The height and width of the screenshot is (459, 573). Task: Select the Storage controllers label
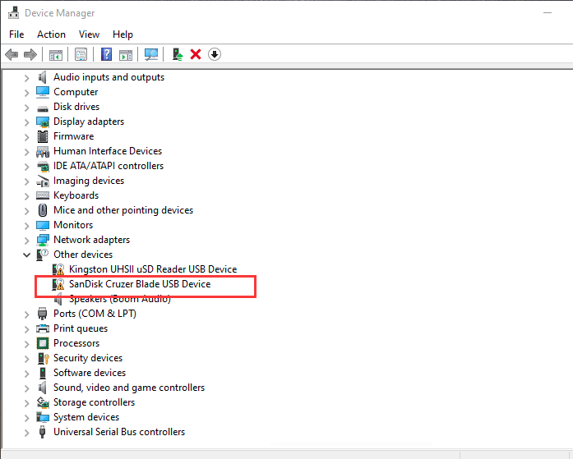94,402
